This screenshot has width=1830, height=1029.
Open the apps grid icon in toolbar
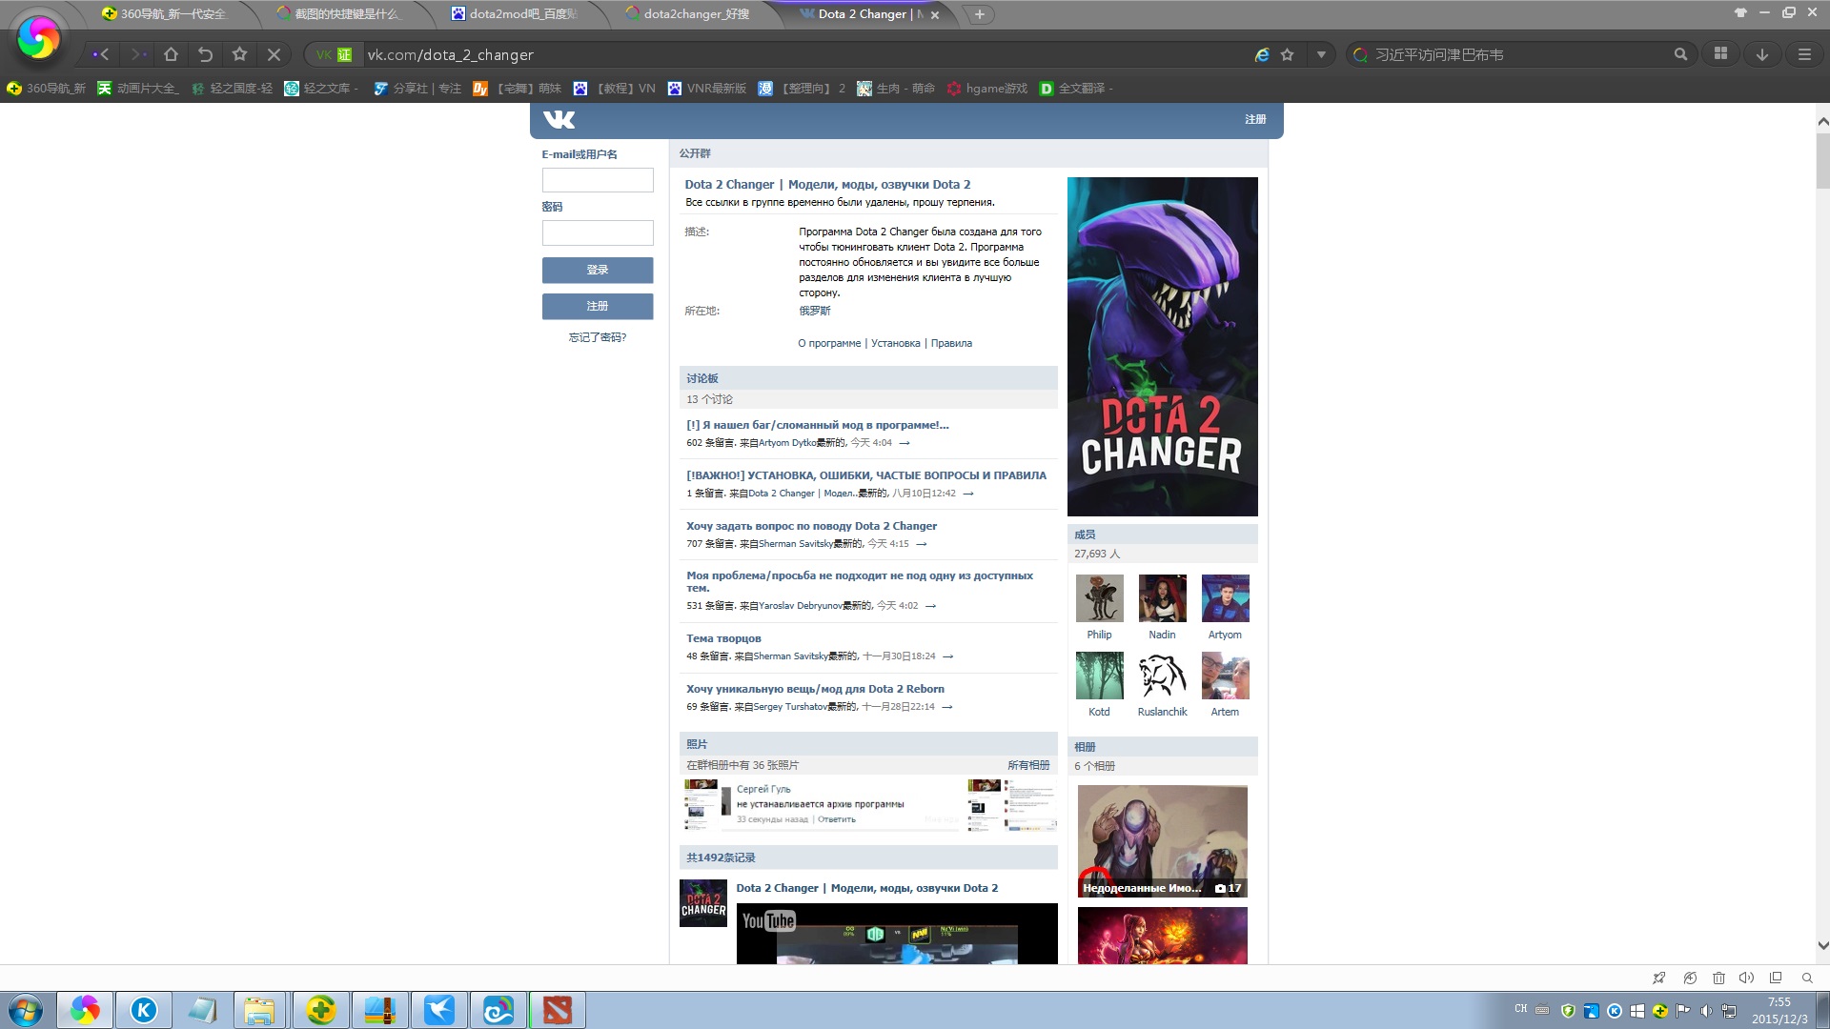tap(1720, 54)
